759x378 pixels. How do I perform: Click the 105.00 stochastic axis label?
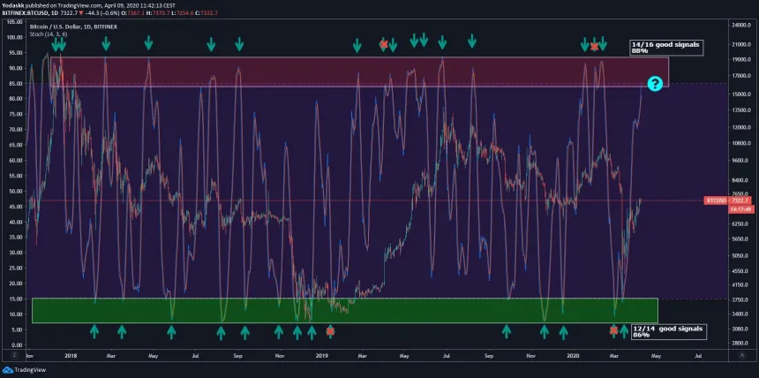point(16,22)
